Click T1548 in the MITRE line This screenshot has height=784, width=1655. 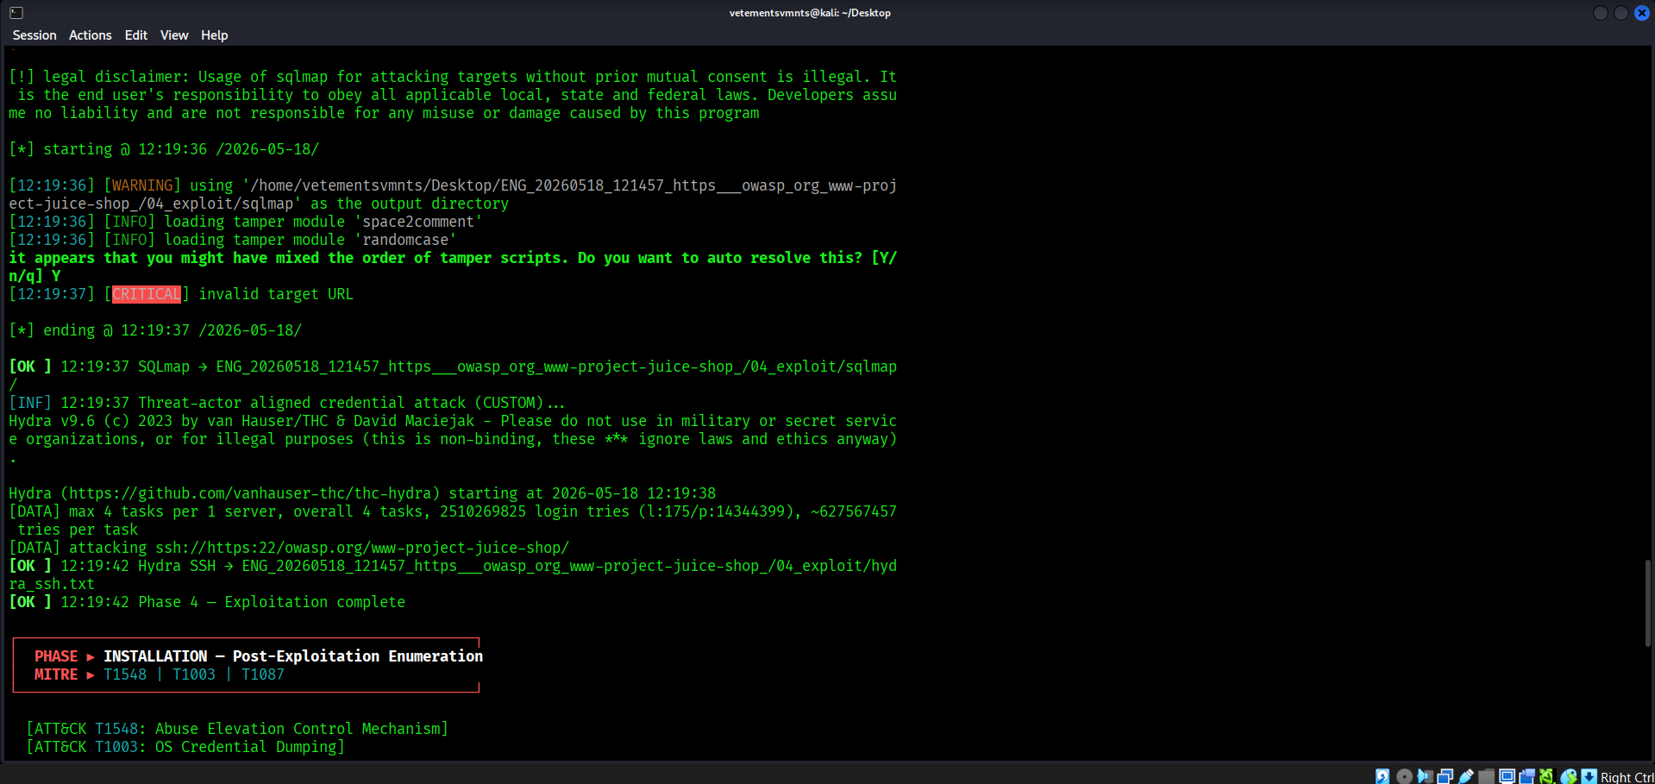tap(125, 674)
